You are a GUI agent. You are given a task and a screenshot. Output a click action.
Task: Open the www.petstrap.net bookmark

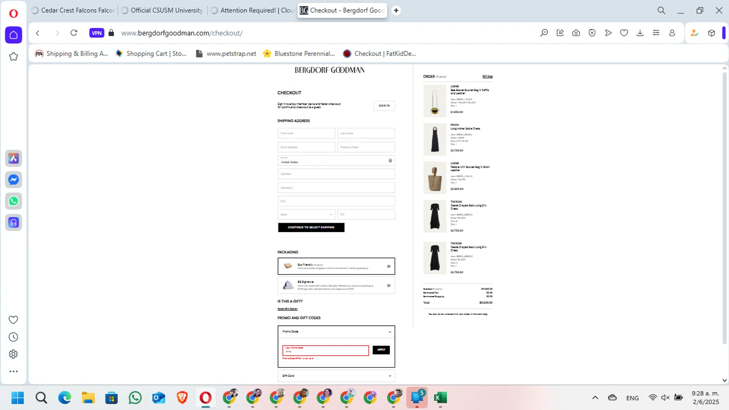226,53
